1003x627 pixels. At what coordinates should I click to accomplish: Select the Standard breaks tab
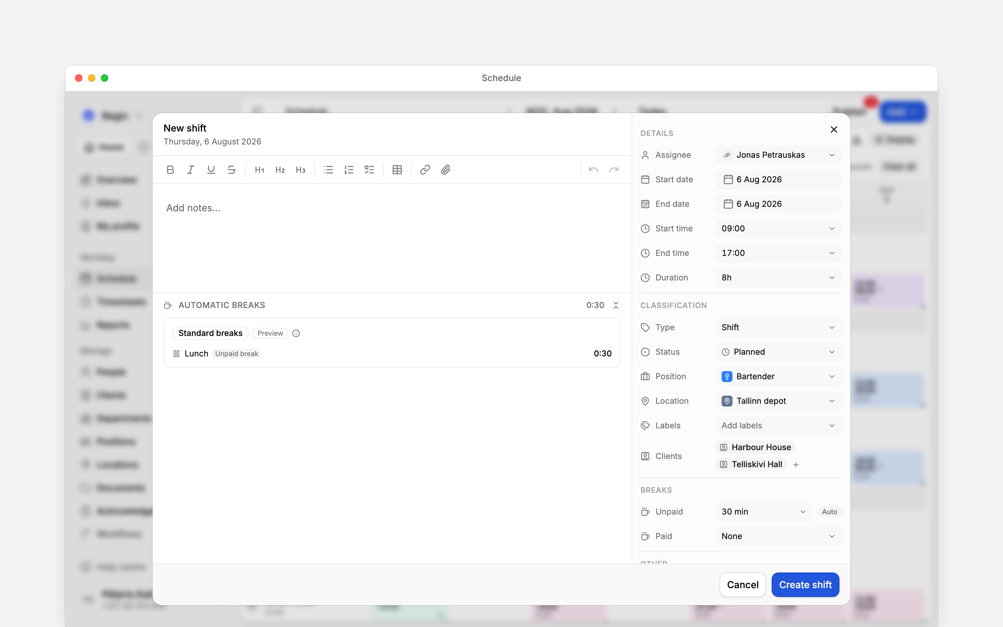(210, 333)
